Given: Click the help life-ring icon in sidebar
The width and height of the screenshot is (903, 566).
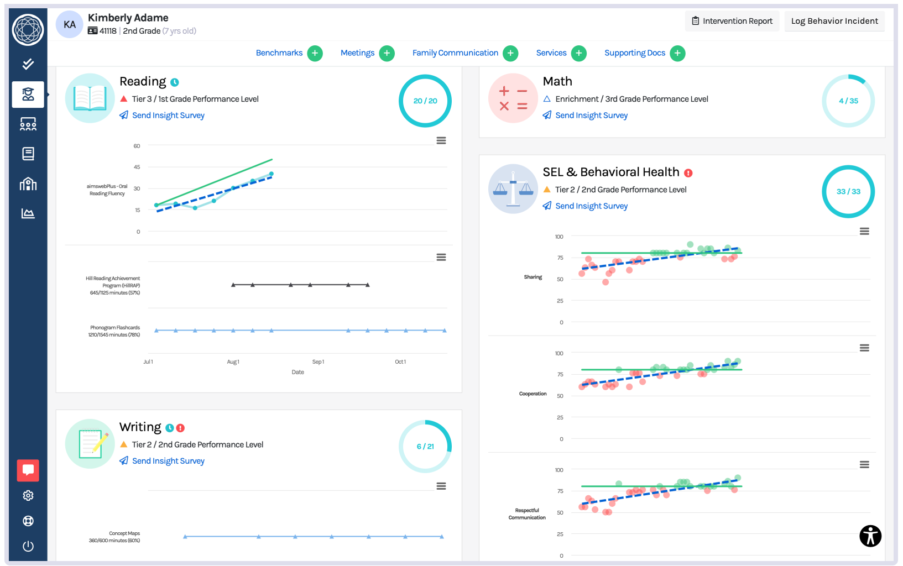Looking at the screenshot, I should coord(28,521).
